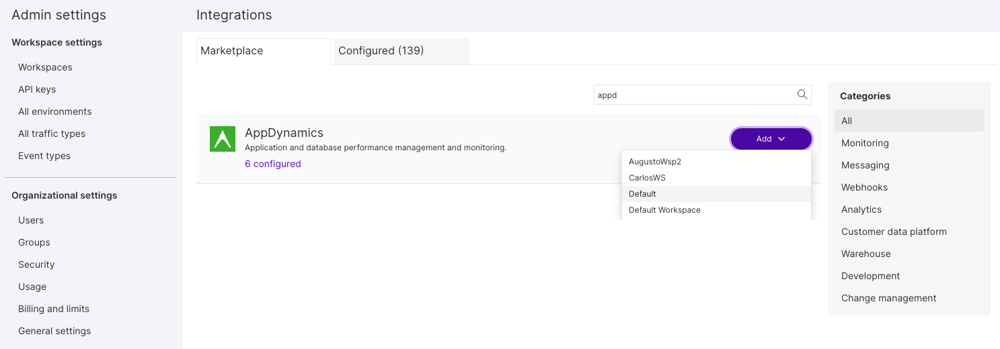Click the AppDynamics logo icon
1000x349 pixels.
[223, 139]
